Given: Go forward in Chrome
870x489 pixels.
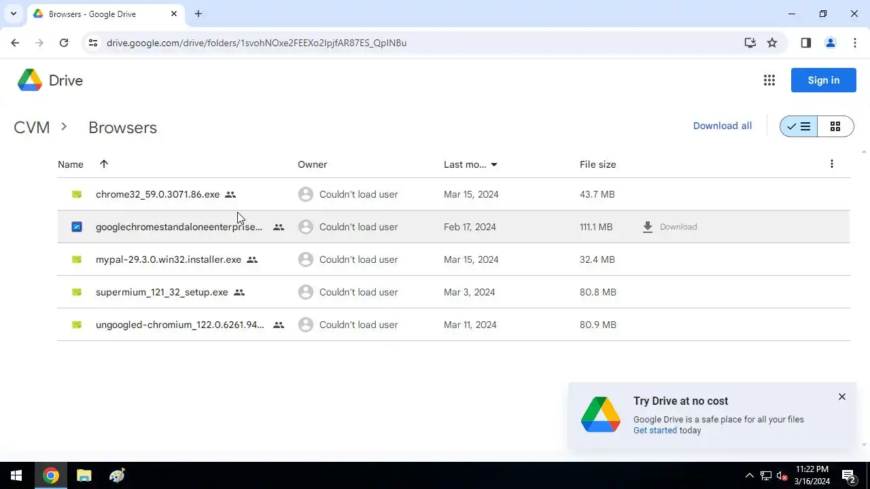Looking at the screenshot, I should pyautogui.click(x=39, y=43).
